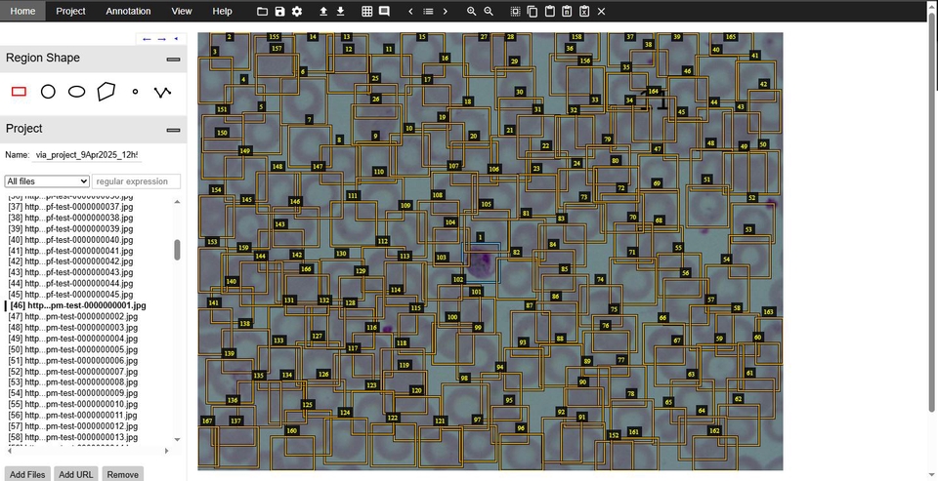Select file [40] pf-test-0000000040.jpg

pos(70,240)
